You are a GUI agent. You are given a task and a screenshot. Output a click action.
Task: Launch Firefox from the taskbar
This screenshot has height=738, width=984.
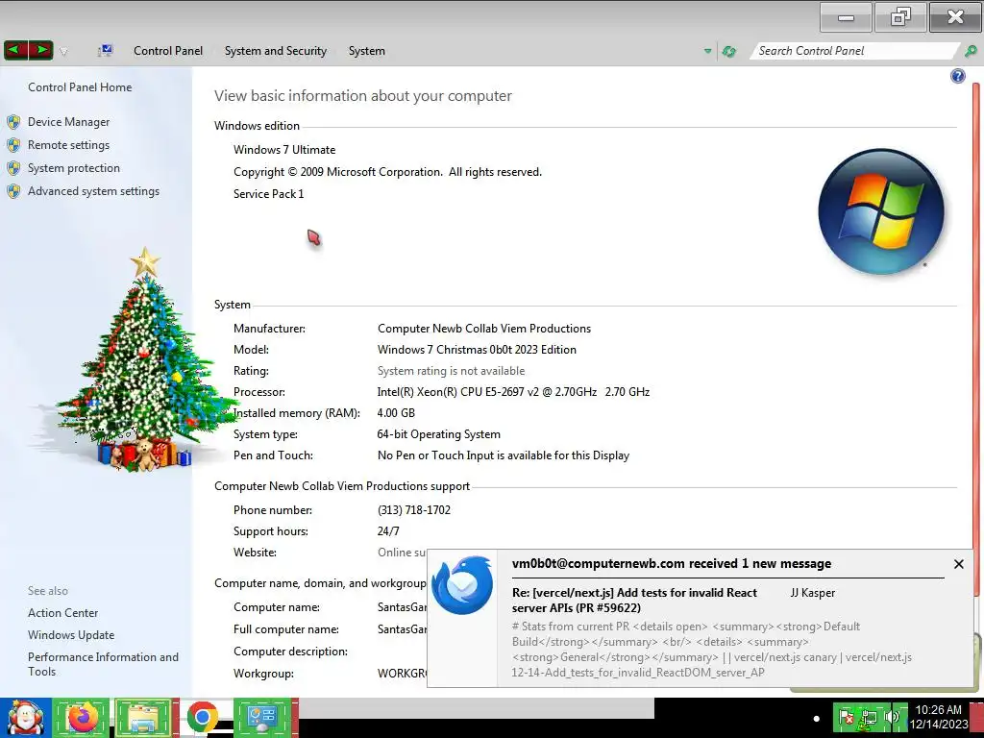[x=82, y=717]
